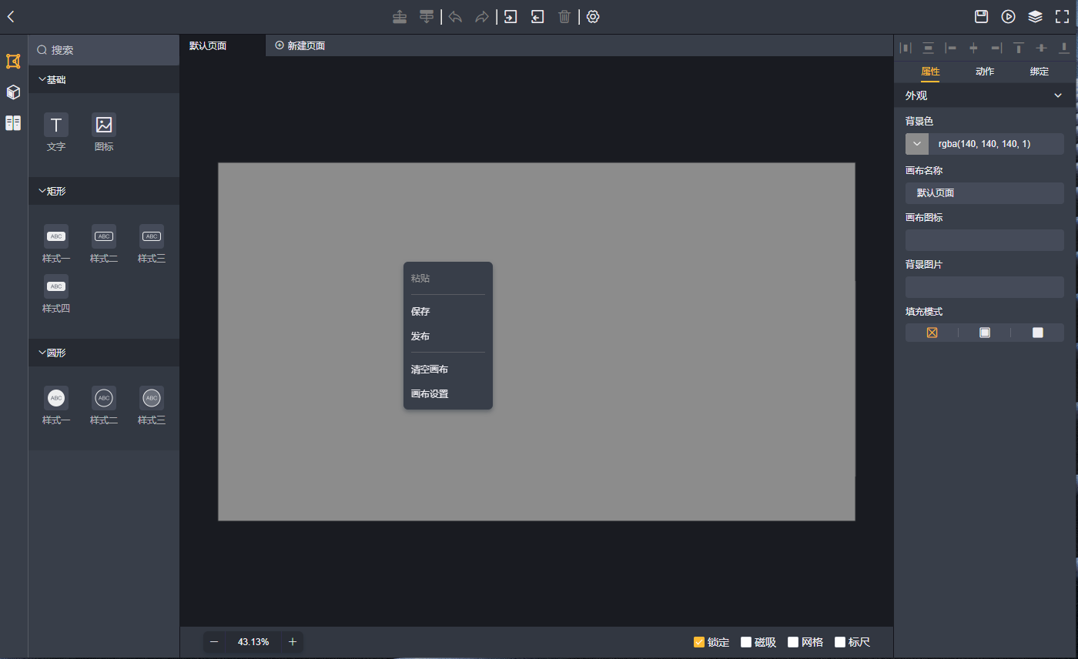Click the export icon in toolbar
This screenshot has width=1078, height=659.
(537, 16)
